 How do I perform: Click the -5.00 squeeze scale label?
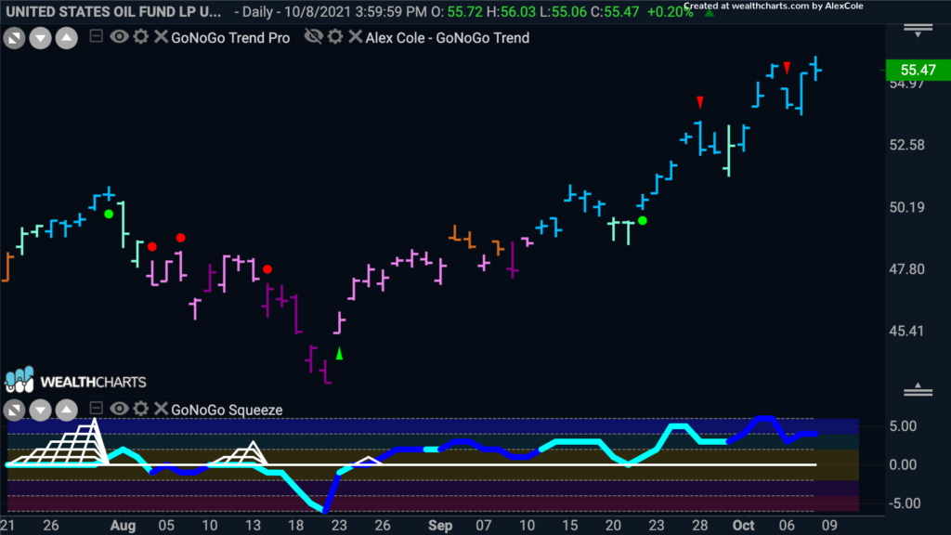click(x=903, y=503)
